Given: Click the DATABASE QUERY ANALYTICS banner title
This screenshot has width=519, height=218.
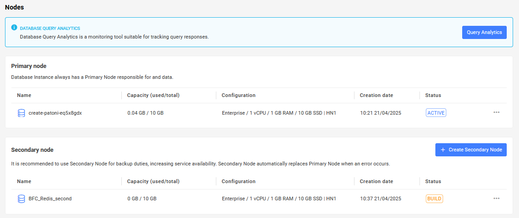Looking at the screenshot, I should (50, 29).
